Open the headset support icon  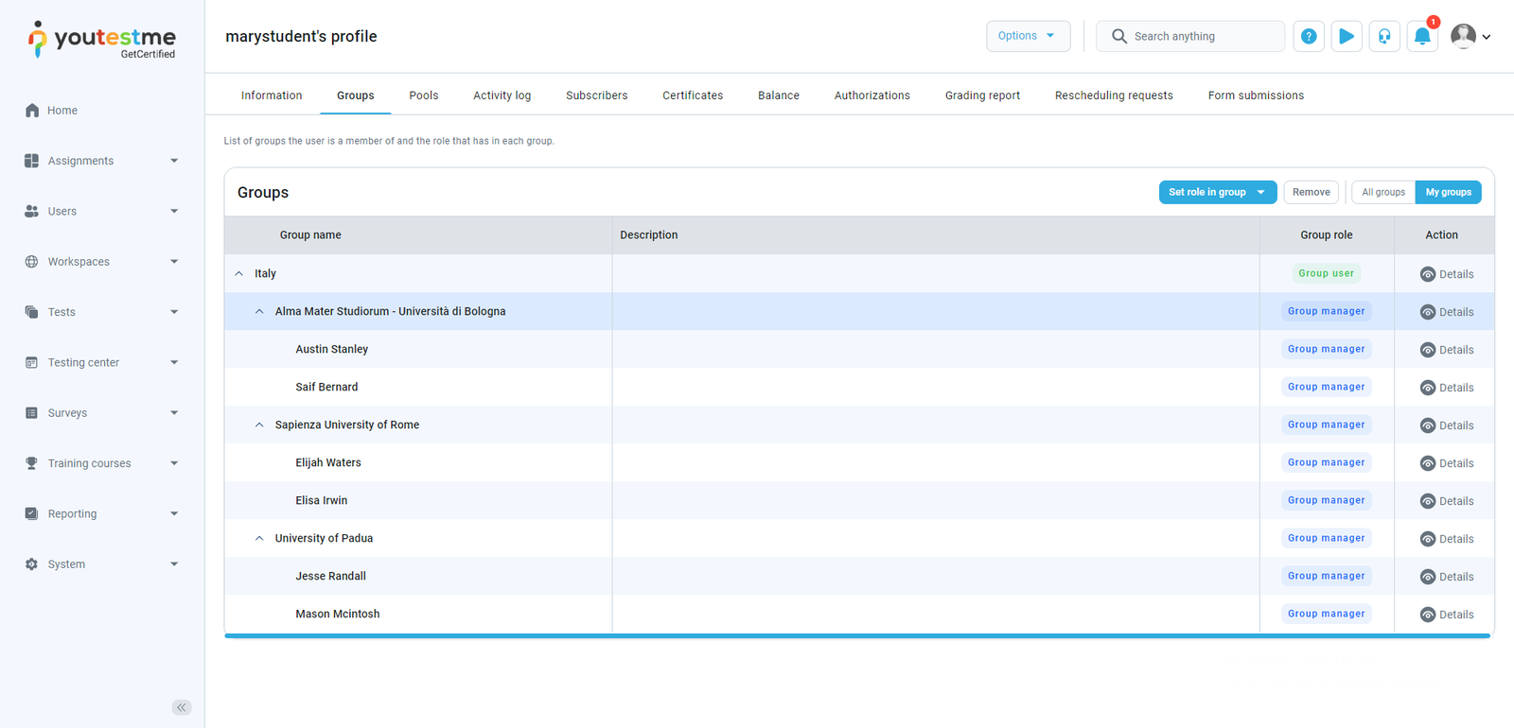point(1384,37)
